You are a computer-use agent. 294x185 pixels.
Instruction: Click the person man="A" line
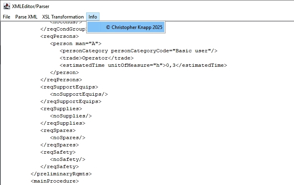75,43
